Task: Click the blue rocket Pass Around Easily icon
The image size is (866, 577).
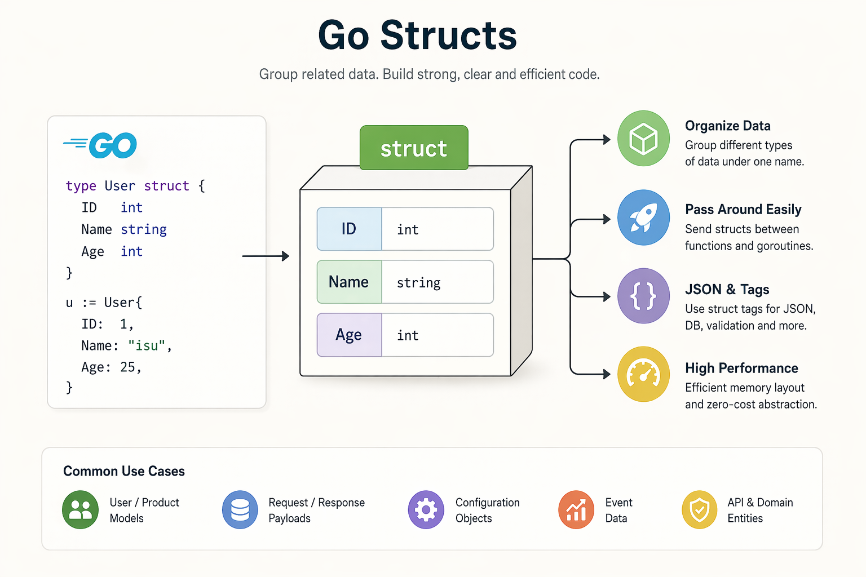Action: (643, 218)
